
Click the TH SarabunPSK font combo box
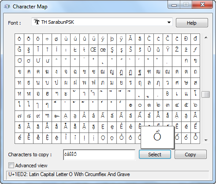[x=102, y=22]
